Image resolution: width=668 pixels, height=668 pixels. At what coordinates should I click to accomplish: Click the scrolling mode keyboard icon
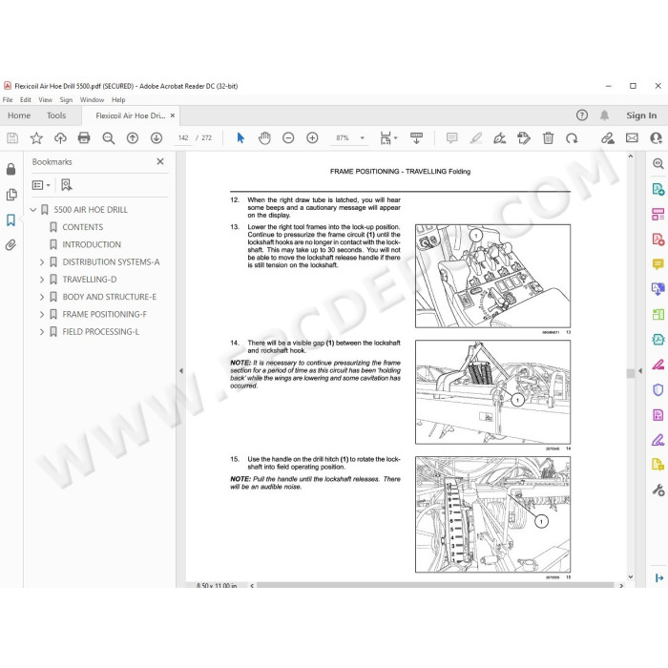[416, 138]
